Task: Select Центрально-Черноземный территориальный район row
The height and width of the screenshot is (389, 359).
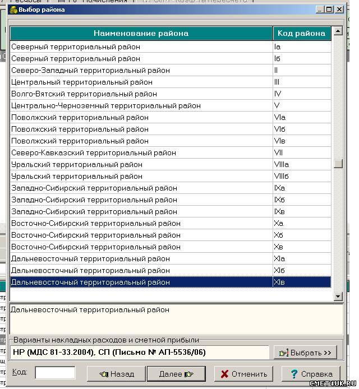Action: click(171, 106)
